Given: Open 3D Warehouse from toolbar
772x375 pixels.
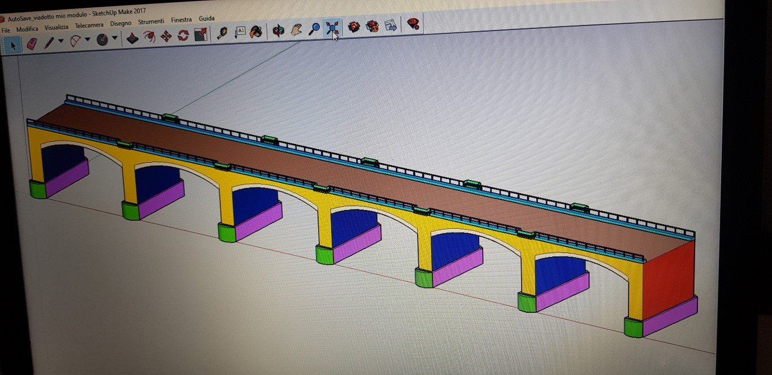Looking at the screenshot, I should pos(354,26).
